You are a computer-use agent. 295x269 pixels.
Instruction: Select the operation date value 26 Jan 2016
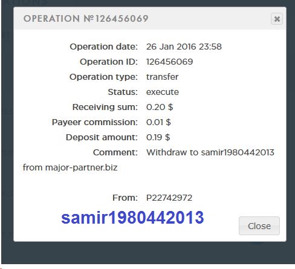171,47
